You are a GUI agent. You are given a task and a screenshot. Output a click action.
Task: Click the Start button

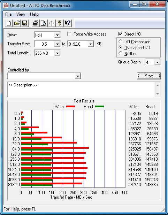(x=149, y=76)
